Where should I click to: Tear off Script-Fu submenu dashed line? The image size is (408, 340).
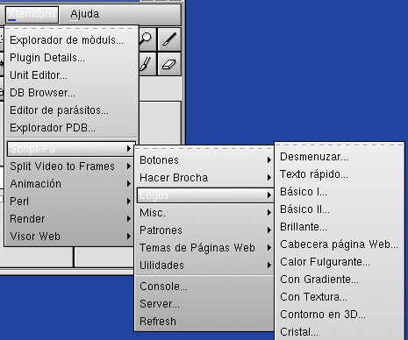coord(205,149)
